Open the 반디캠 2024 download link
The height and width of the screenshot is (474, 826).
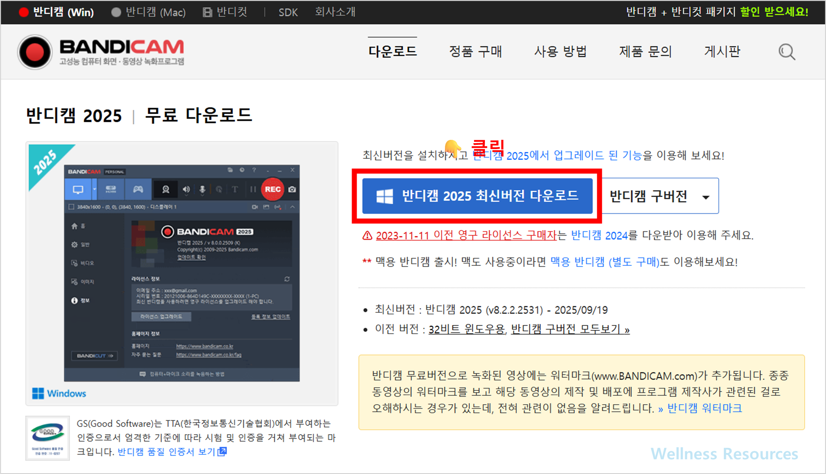[x=599, y=236]
